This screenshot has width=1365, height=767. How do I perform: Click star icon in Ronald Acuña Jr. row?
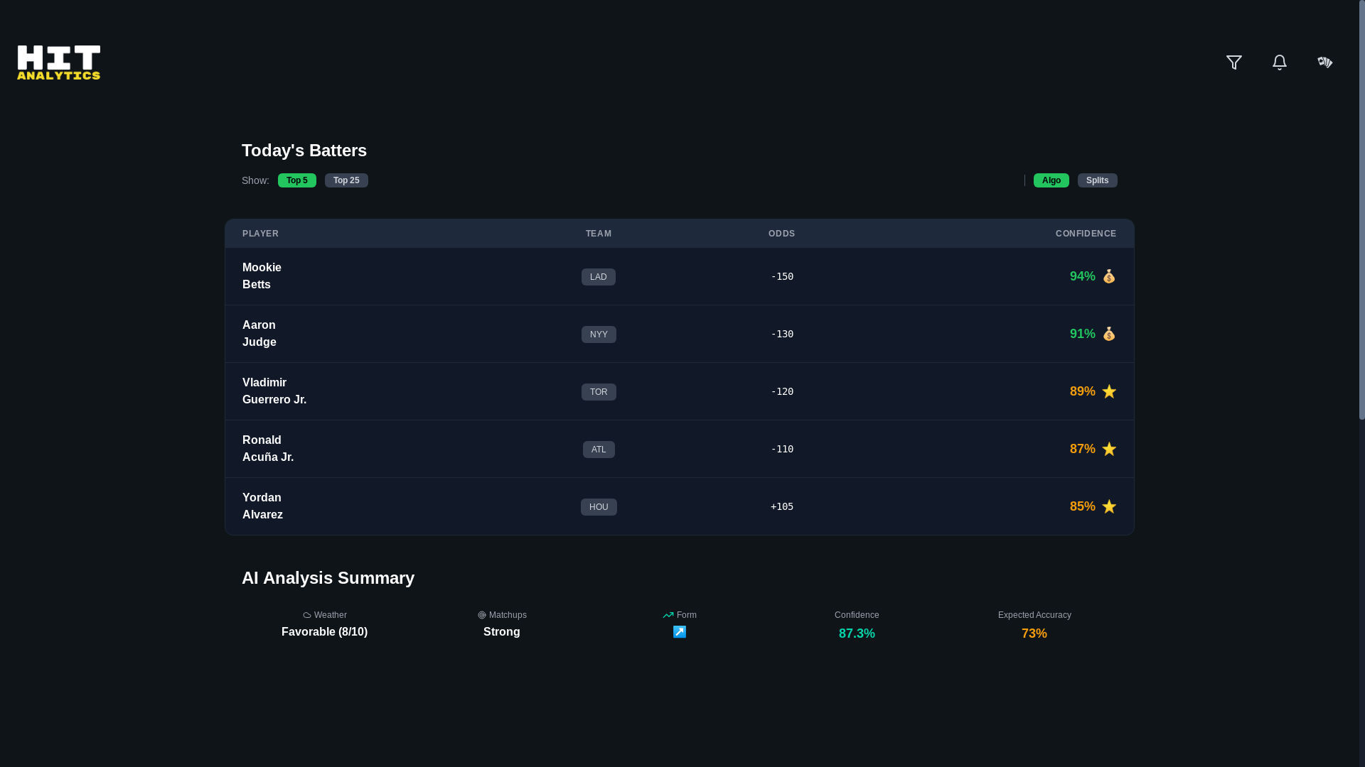pos(1109,449)
